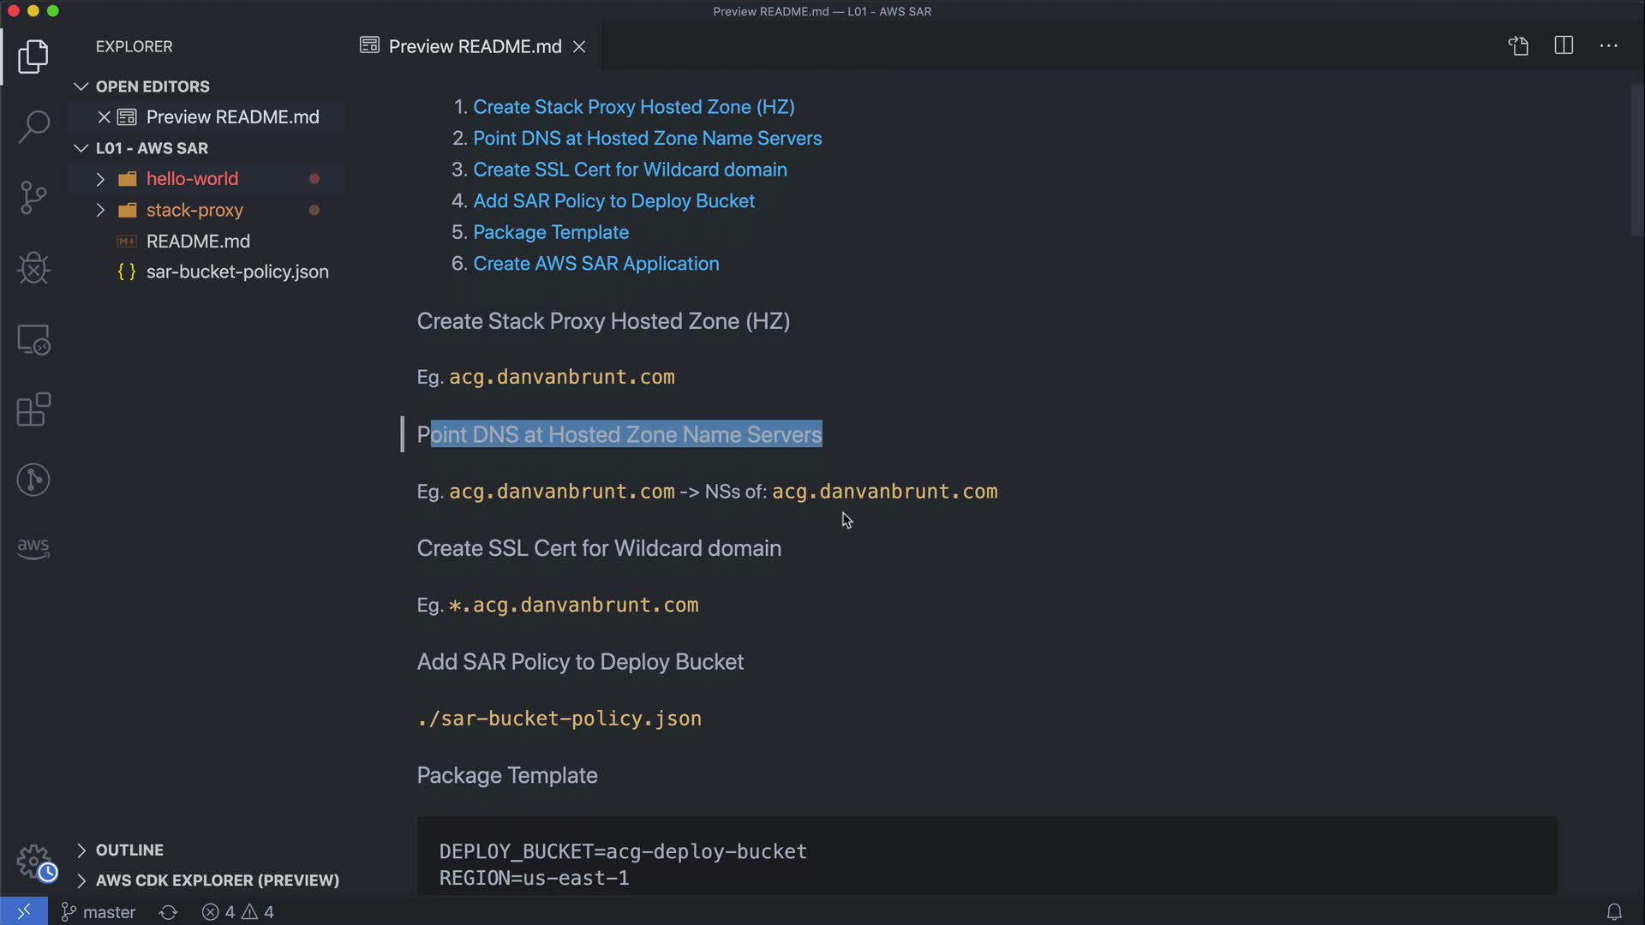
Task: Follow the Package Template link
Action: 550,232
